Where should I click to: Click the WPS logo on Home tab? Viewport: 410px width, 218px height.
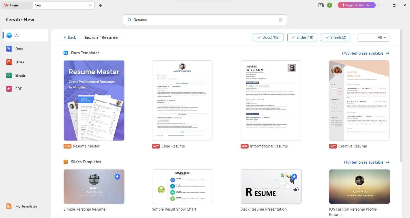click(6, 5)
